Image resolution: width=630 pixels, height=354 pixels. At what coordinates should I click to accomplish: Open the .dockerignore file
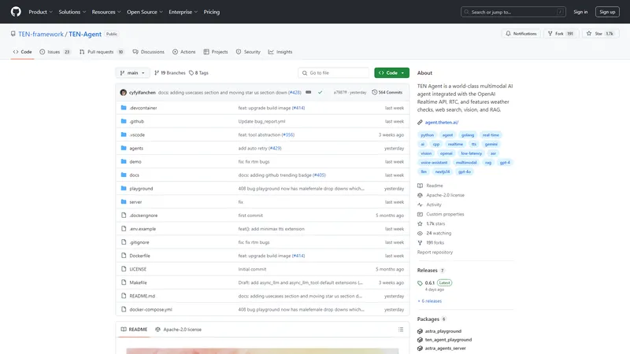point(143,216)
